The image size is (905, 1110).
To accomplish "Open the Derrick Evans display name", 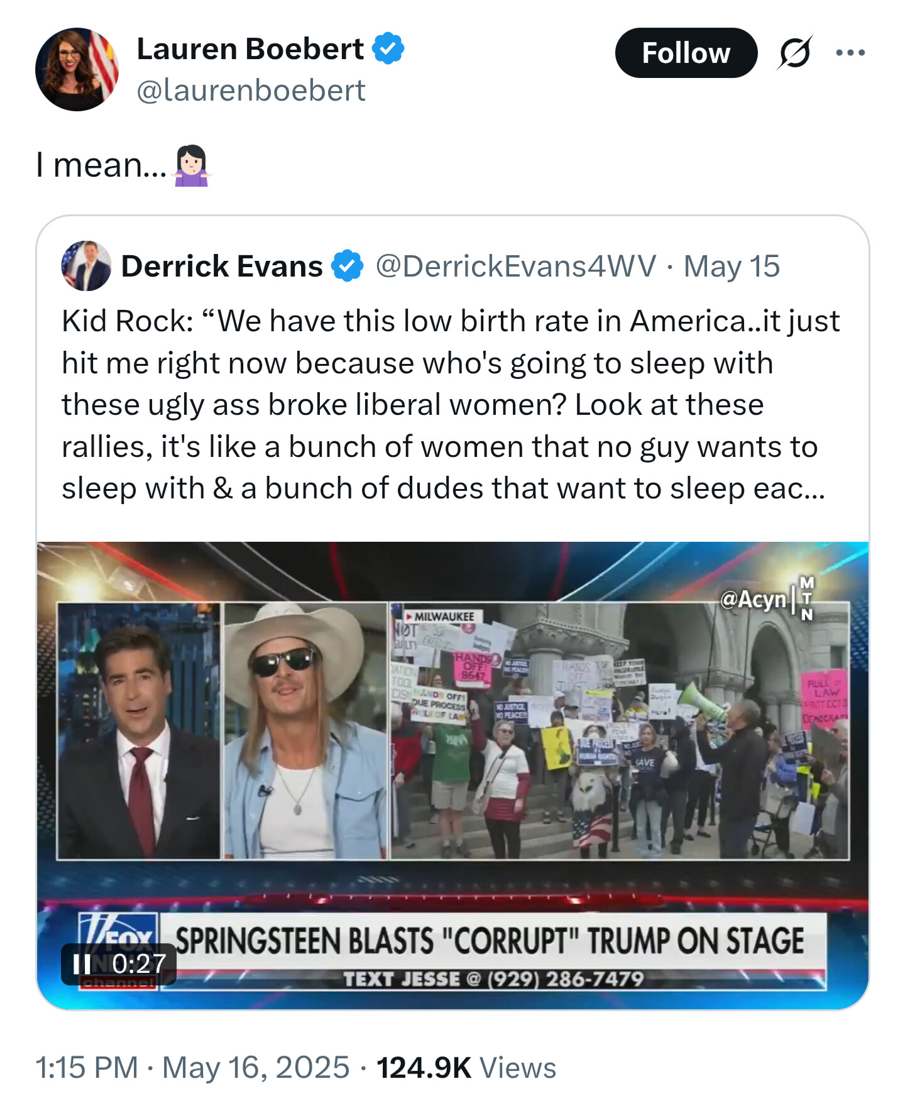I will (x=222, y=266).
